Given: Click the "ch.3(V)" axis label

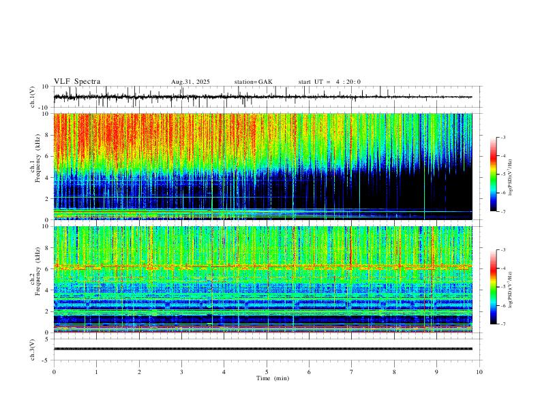Looking at the screenshot, I should tap(33, 350).
